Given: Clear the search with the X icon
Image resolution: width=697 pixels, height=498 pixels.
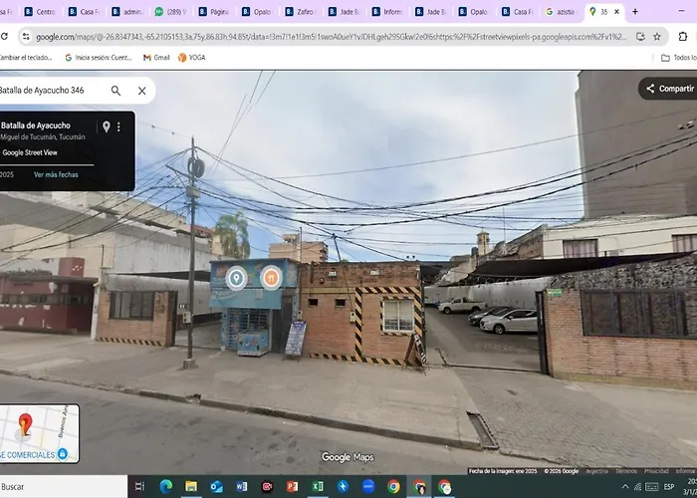Looking at the screenshot, I should 141,91.
